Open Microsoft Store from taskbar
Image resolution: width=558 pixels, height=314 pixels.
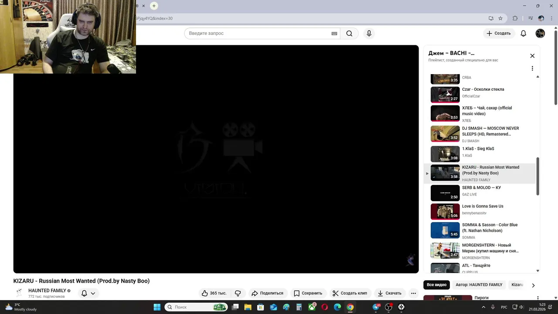(261, 307)
